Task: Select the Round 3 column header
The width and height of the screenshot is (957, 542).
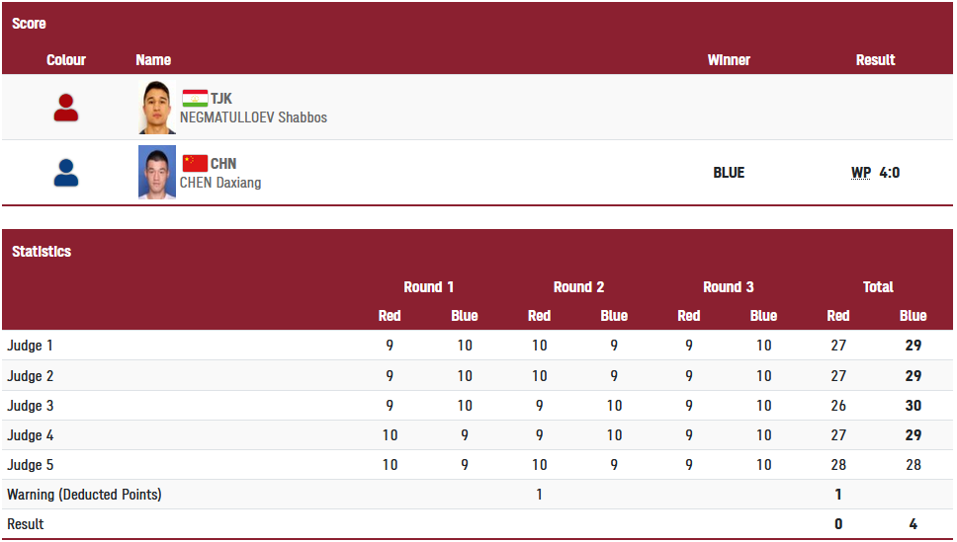Action: (x=728, y=287)
